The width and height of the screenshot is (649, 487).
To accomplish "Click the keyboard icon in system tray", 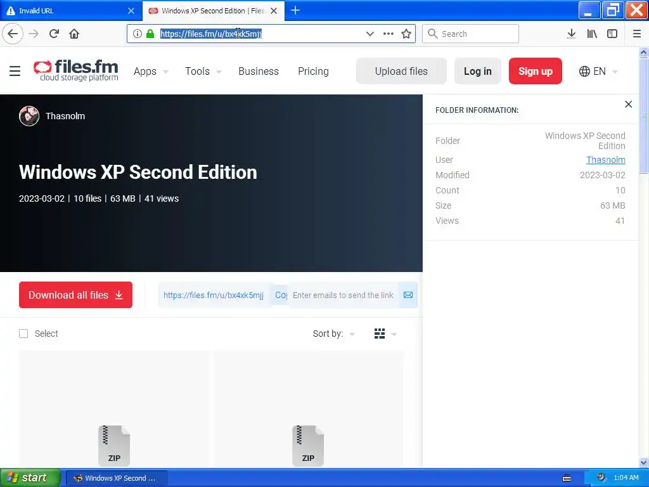I will (x=567, y=478).
